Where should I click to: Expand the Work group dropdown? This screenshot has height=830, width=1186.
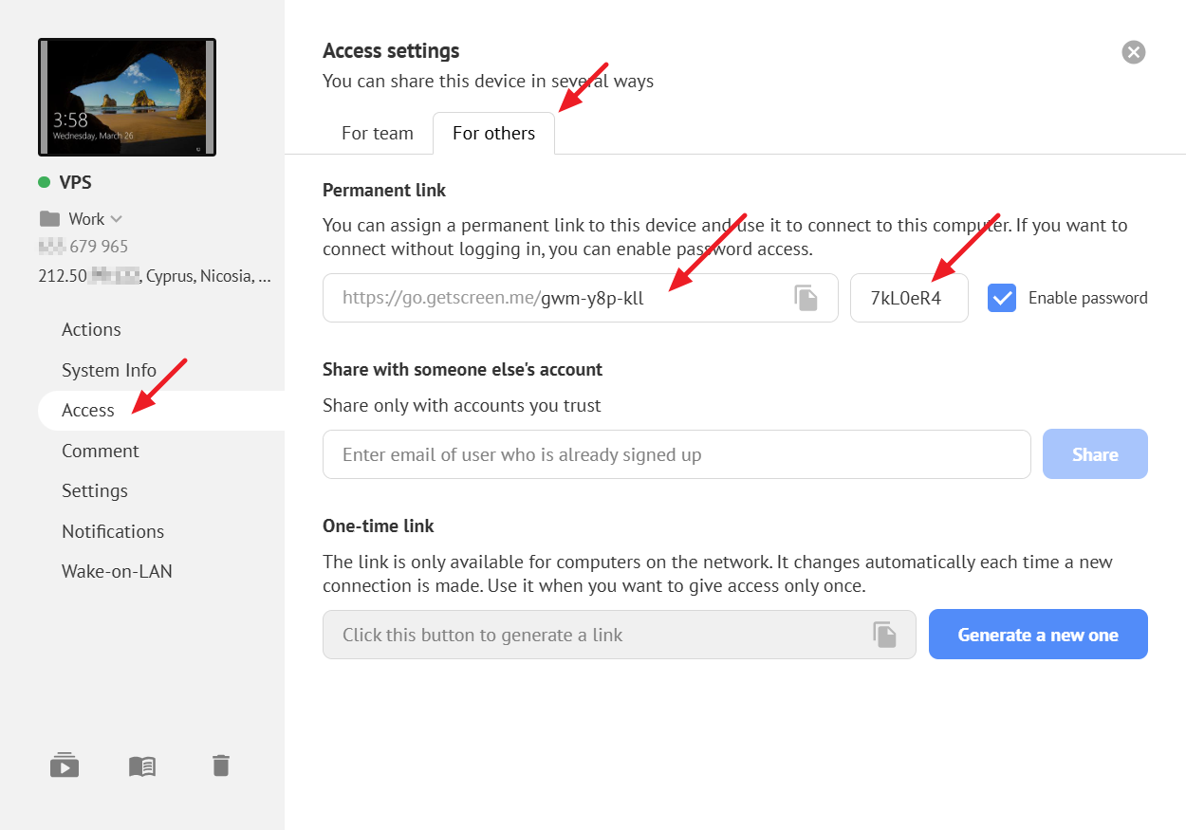(117, 219)
